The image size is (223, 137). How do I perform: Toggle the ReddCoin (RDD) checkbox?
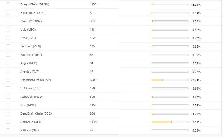[x=8, y=97]
